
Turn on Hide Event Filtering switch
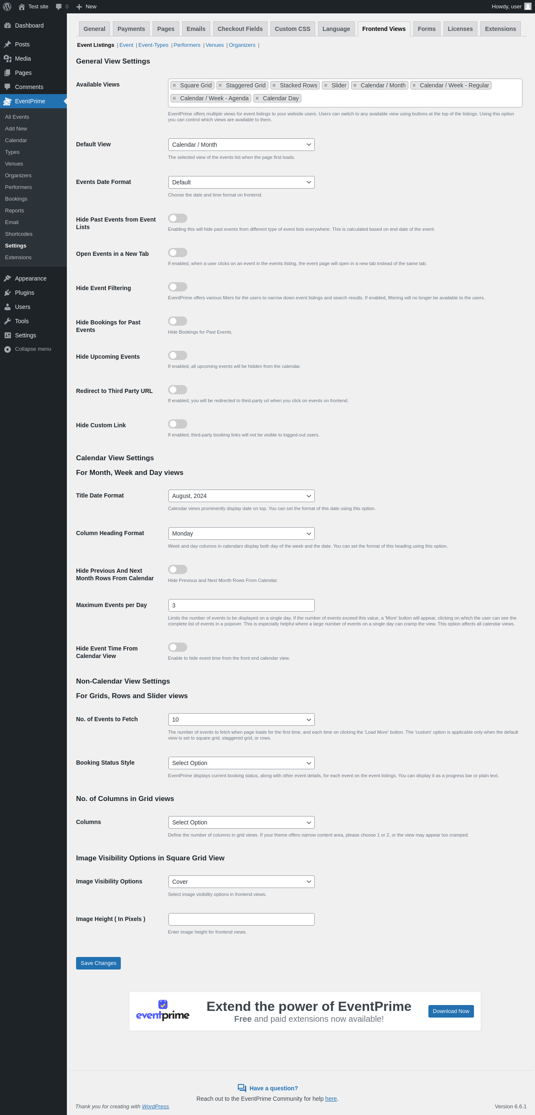point(178,286)
